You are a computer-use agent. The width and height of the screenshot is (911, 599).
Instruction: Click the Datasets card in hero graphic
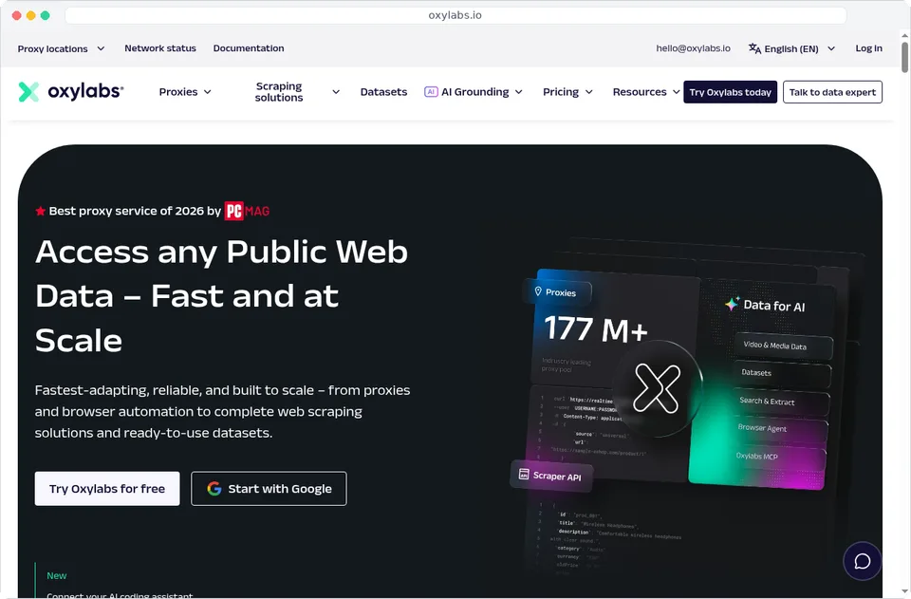tap(782, 374)
